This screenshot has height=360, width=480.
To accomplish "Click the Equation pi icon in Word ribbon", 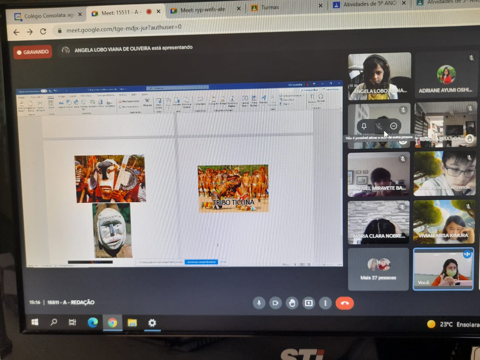I will click(x=312, y=98).
